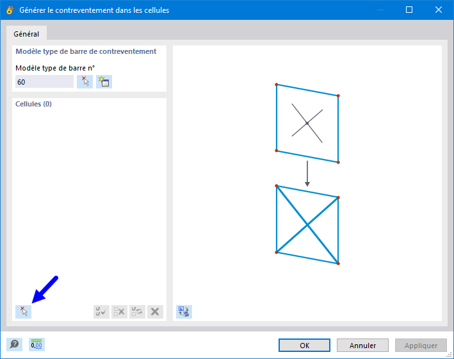Confirm with the OK button
Viewport: 454px width, 359px height.
(304, 345)
